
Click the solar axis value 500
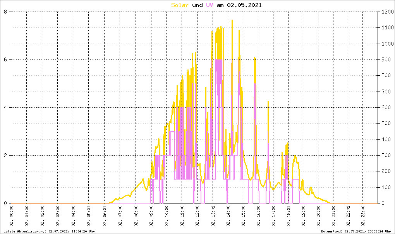386,124
